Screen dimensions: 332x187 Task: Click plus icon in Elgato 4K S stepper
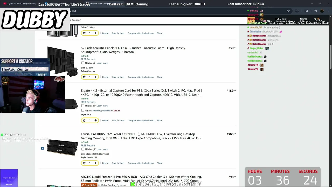coord(95,121)
